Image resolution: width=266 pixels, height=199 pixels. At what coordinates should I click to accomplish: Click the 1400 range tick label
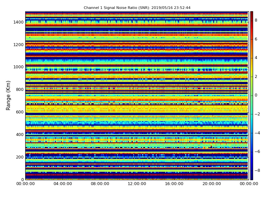[x=19, y=22]
